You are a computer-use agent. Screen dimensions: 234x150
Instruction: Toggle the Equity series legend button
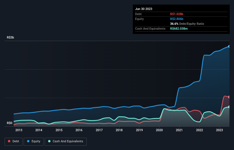(34, 141)
